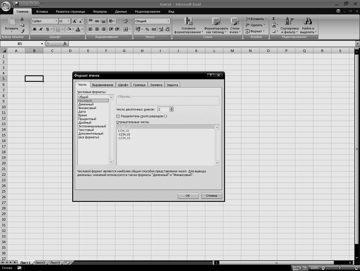
Task: Expand 'Форматировать как таблицу' menu
Action: point(216,25)
